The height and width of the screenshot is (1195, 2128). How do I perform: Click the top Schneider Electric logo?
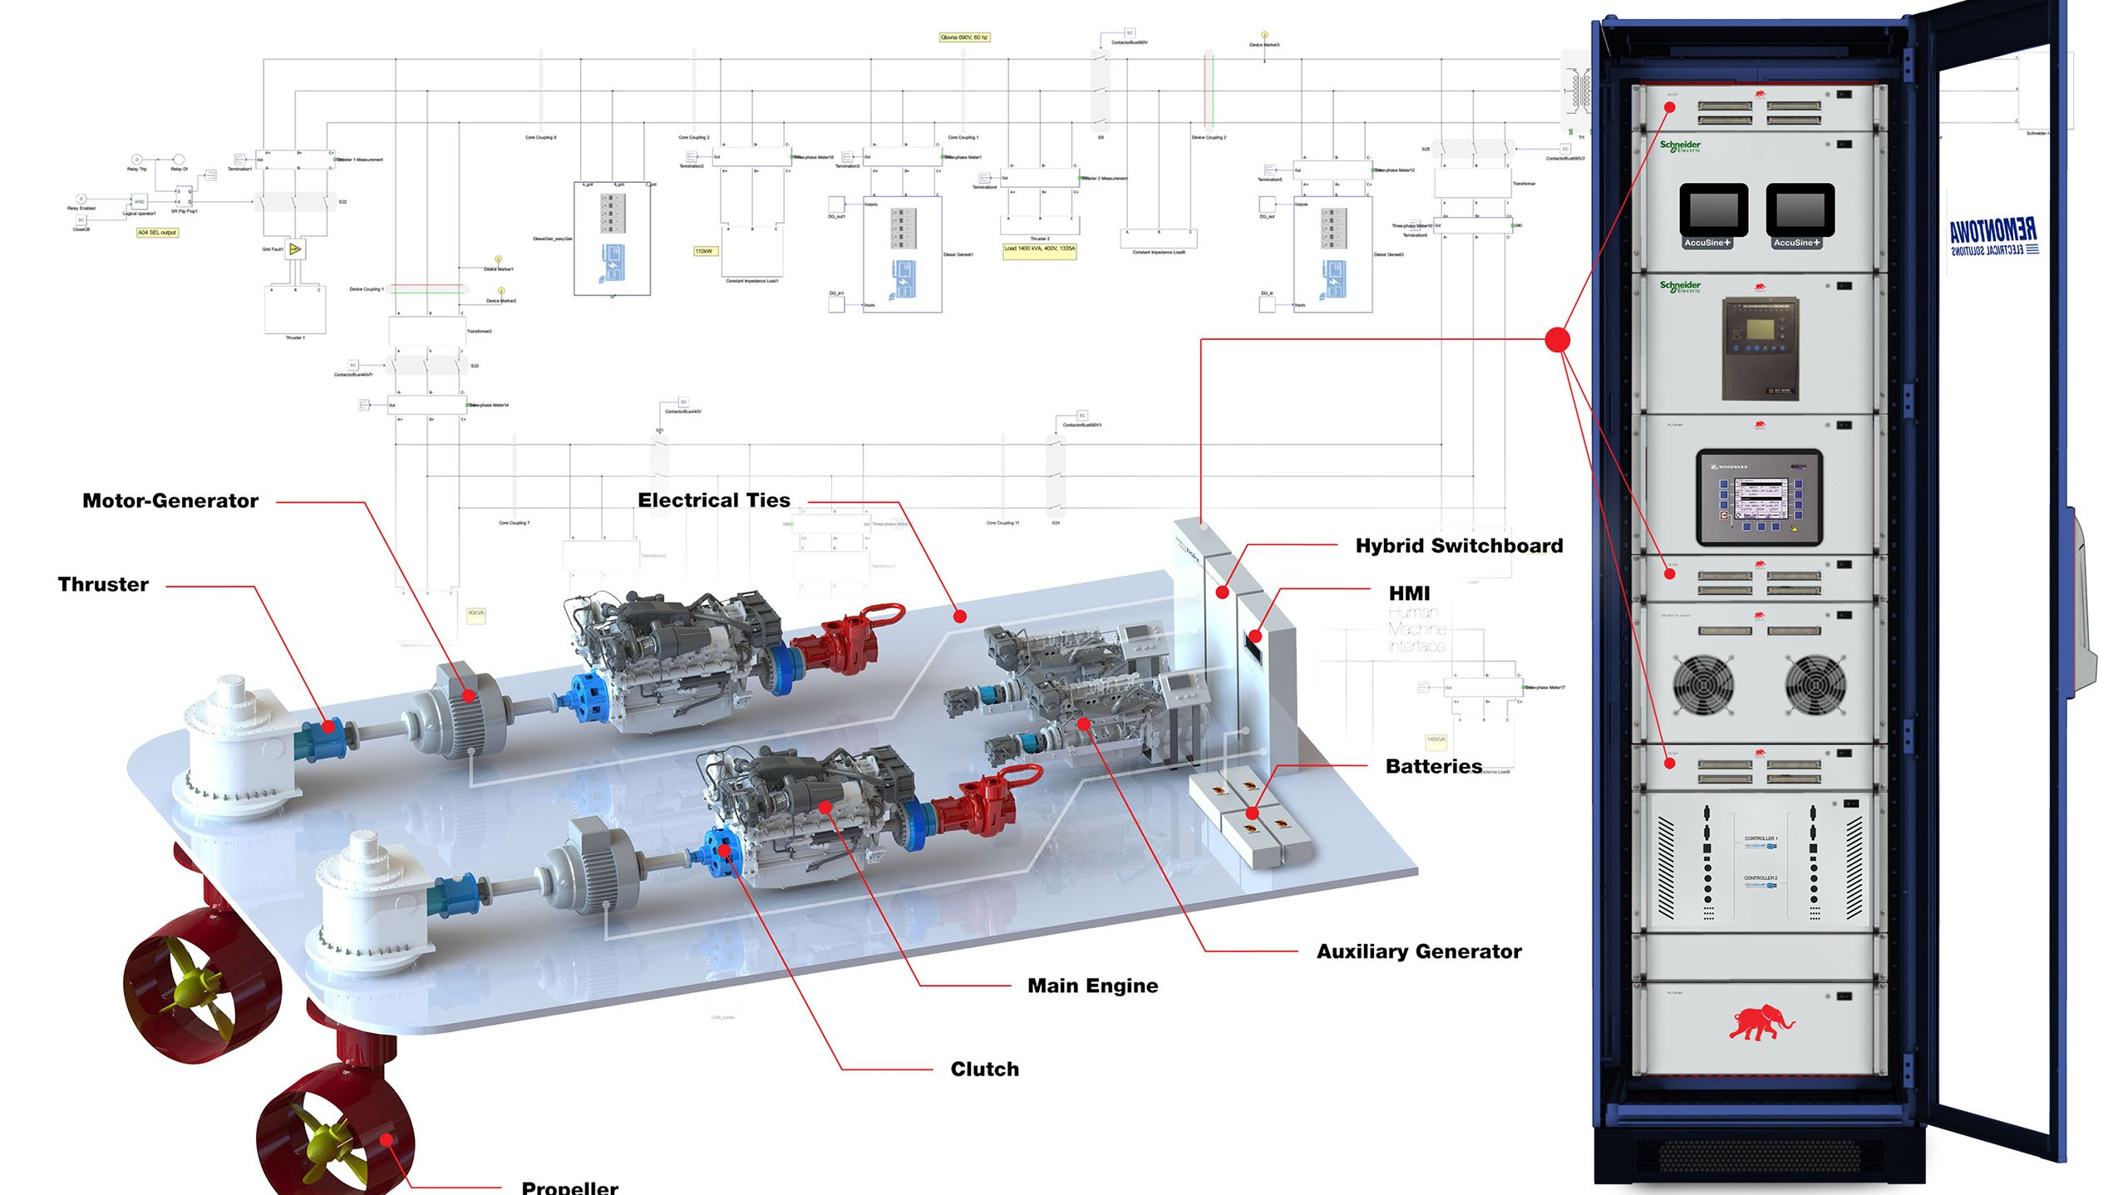coord(1680,146)
